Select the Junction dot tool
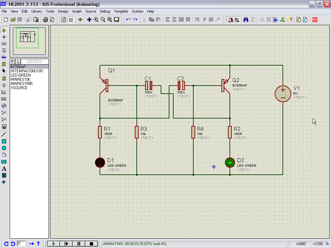This screenshot has width=331, height=248. [4, 37]
